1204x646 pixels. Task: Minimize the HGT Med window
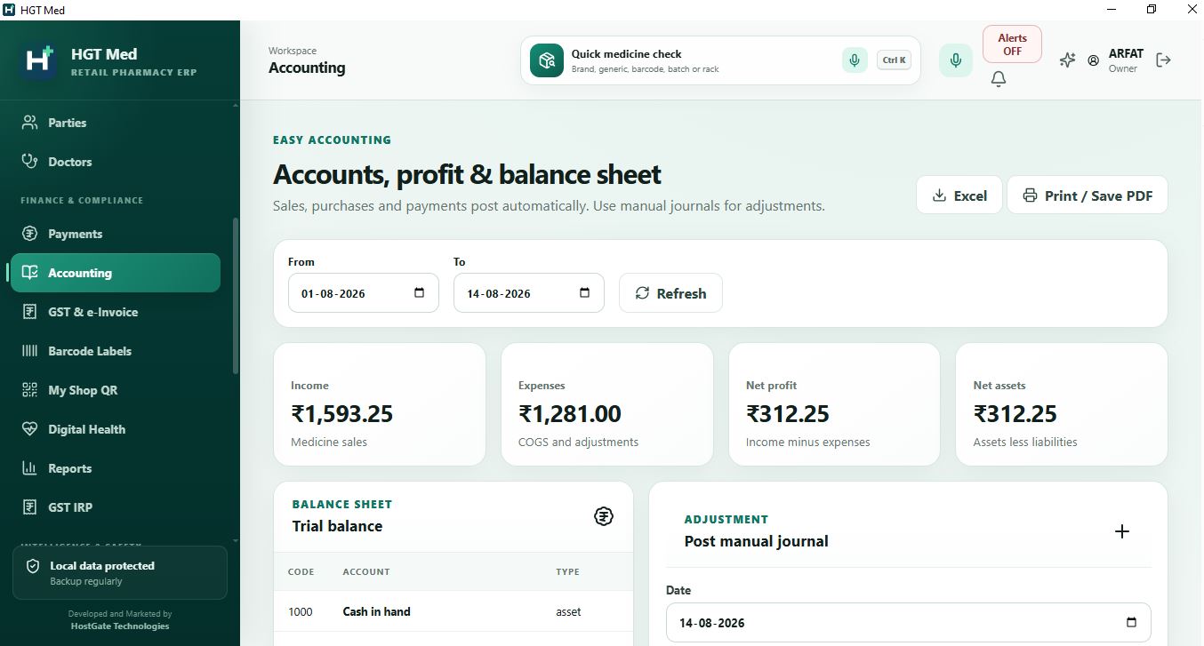click(x=1112, y=10)
